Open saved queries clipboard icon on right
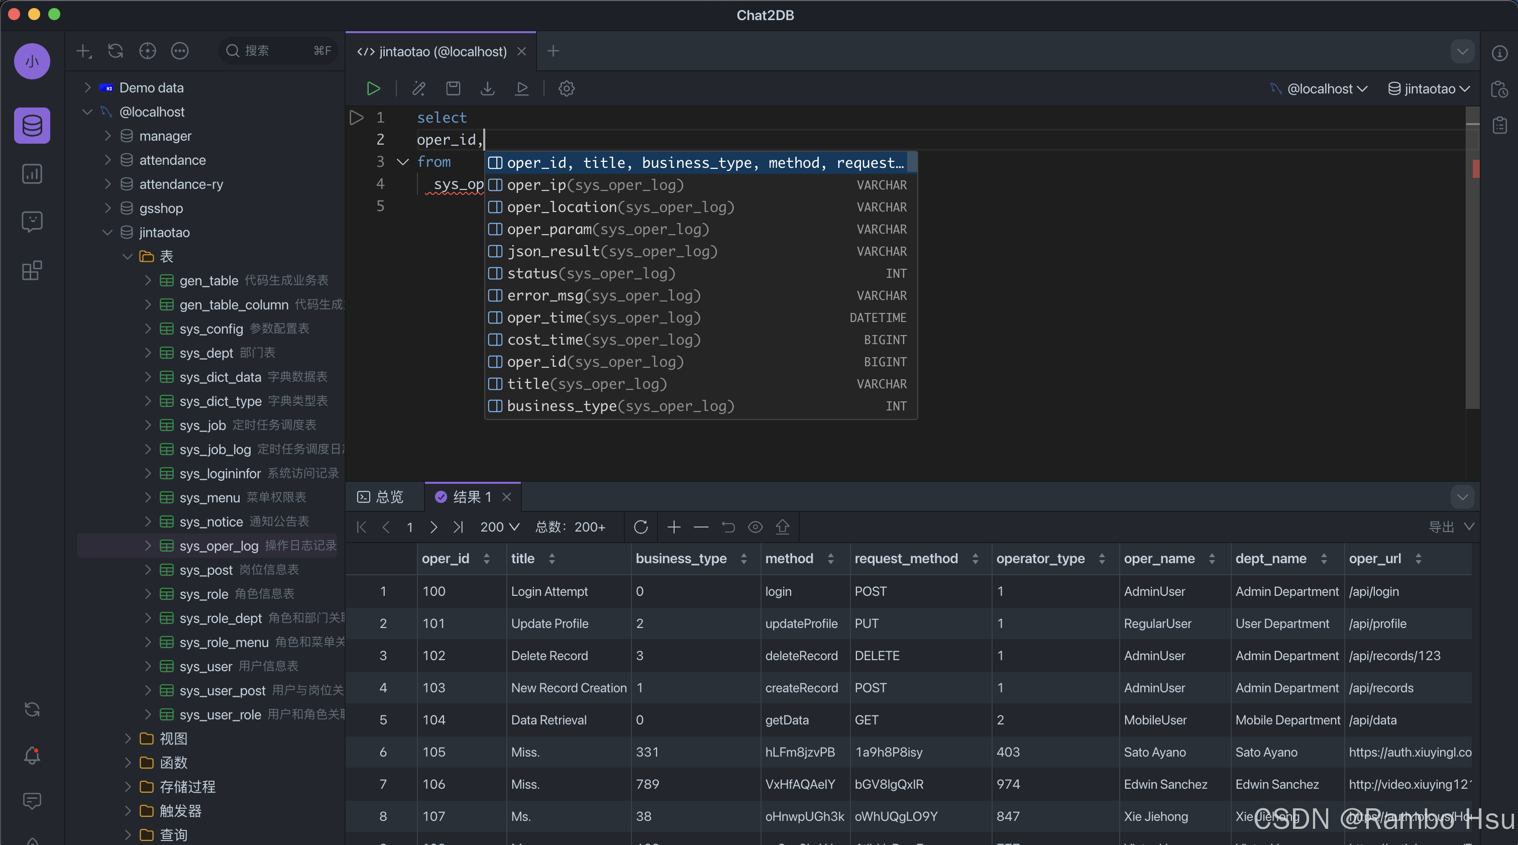The image size is (1518, 845). point(1499,125)
